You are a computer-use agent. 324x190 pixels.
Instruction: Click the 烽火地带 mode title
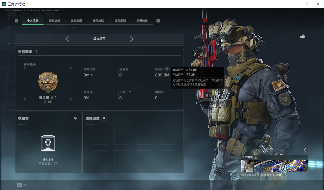tap(99, 39)
